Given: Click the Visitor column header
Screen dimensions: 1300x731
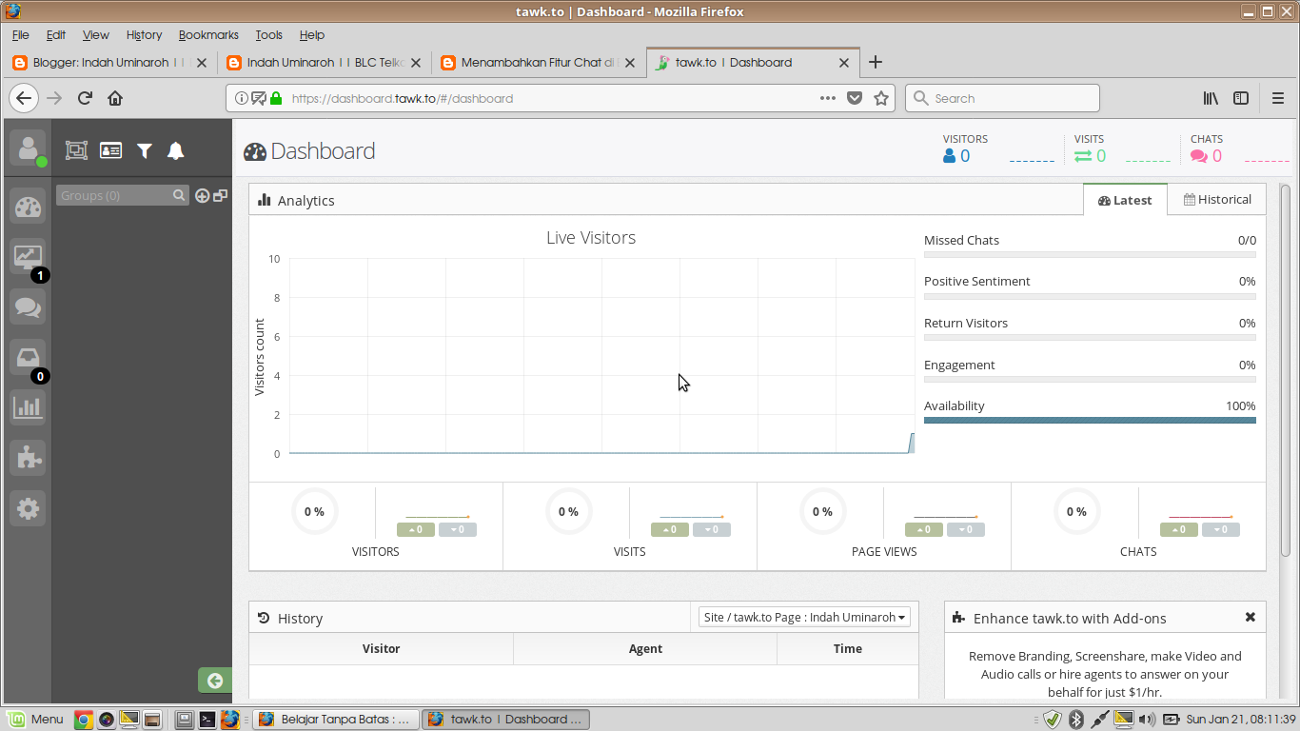Looking at the screenshot, I should coord(381,649).
